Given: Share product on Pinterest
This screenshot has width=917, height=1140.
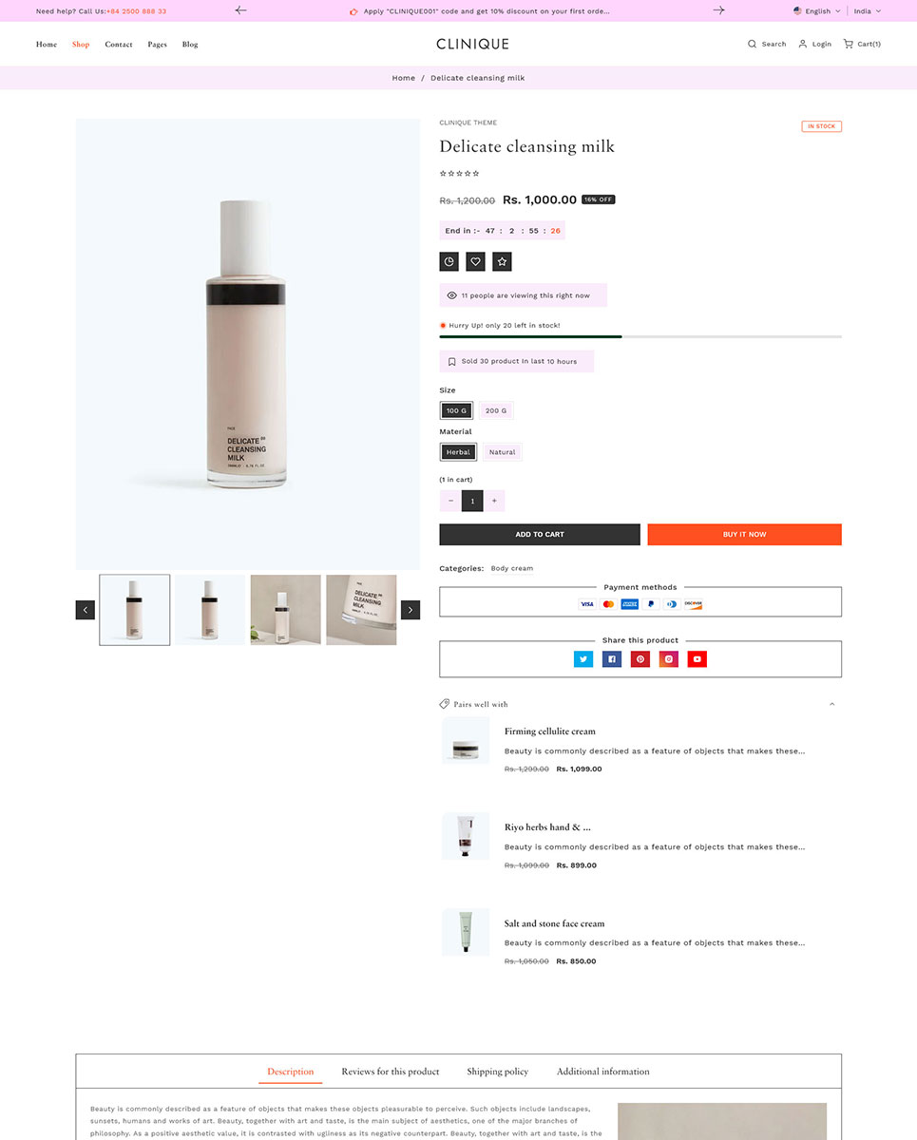Looking at the screenshot, I should click(640, 659).
